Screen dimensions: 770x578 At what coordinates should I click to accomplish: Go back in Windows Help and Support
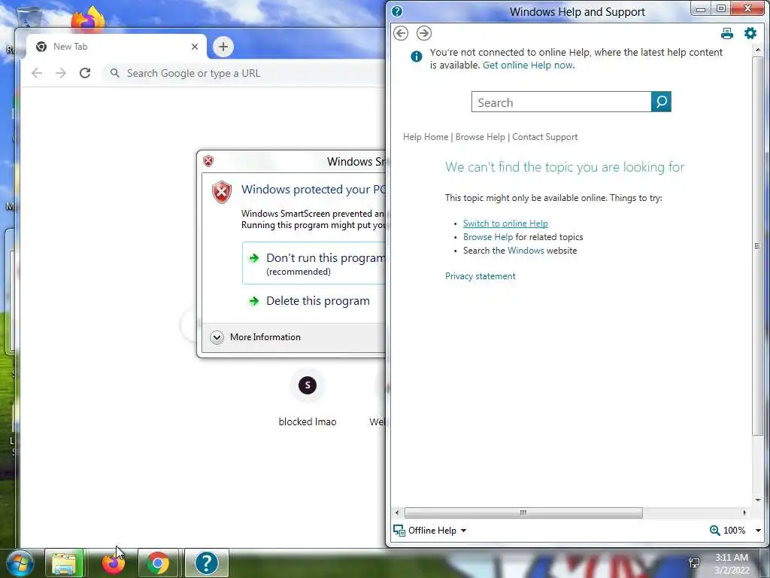(401, 33)
